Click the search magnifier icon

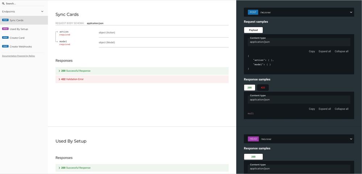3,4
